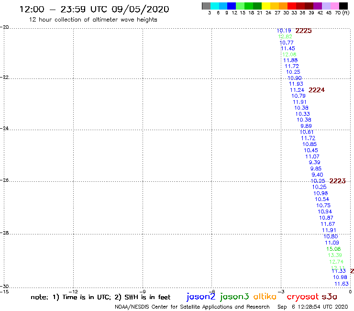Click the 9.39 wave height value

pos(314,162)
